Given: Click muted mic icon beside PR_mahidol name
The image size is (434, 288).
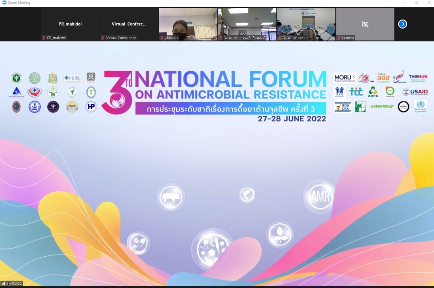Looking at the screenshot, I should tap(44, 38).
